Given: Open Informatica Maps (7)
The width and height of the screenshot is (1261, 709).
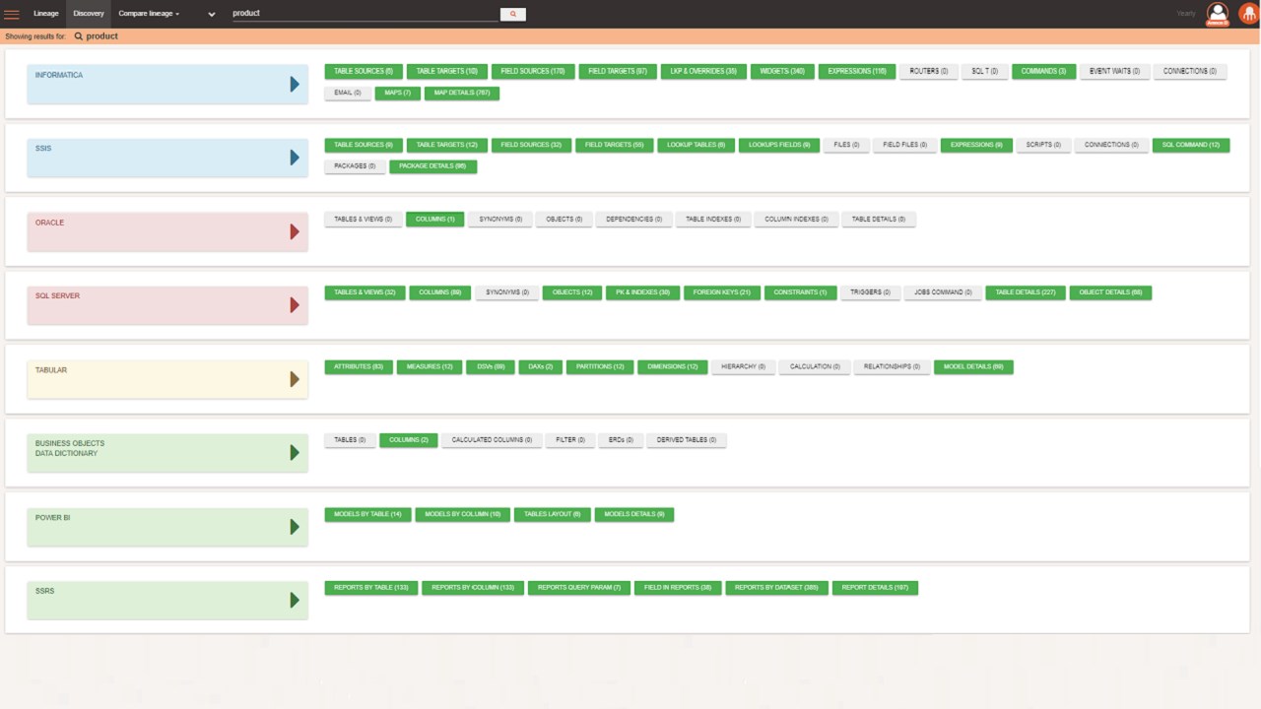Looking at the screenshot, I should click(398, 94).
